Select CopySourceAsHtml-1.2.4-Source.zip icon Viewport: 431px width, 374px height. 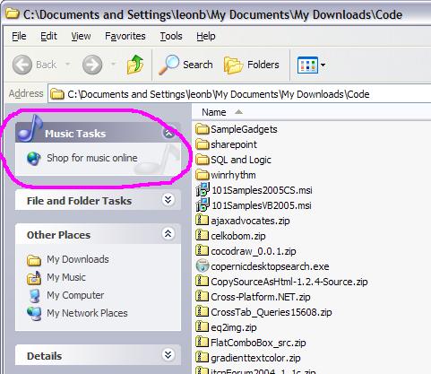click(x=202, y=282)
